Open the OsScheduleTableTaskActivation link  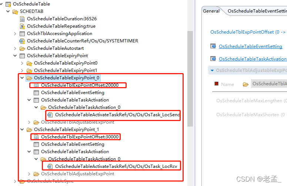pyautogui.click(x=253, y=59)
